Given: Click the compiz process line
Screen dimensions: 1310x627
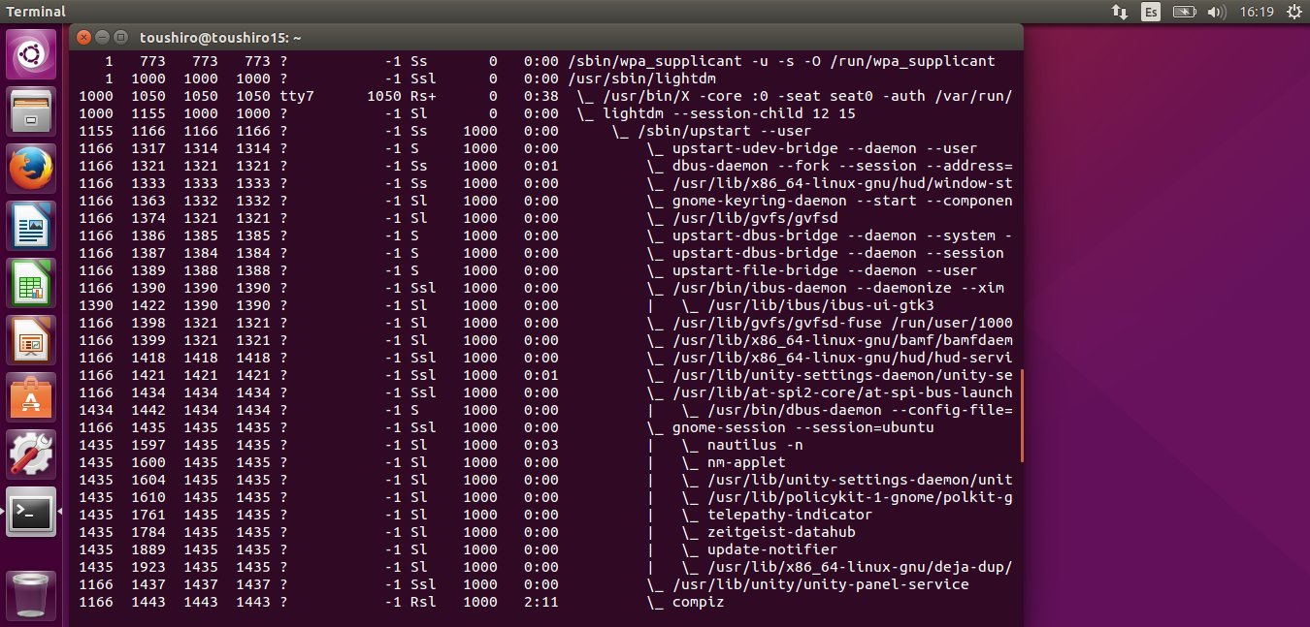Looking at the screenshot, I should 546,602.
